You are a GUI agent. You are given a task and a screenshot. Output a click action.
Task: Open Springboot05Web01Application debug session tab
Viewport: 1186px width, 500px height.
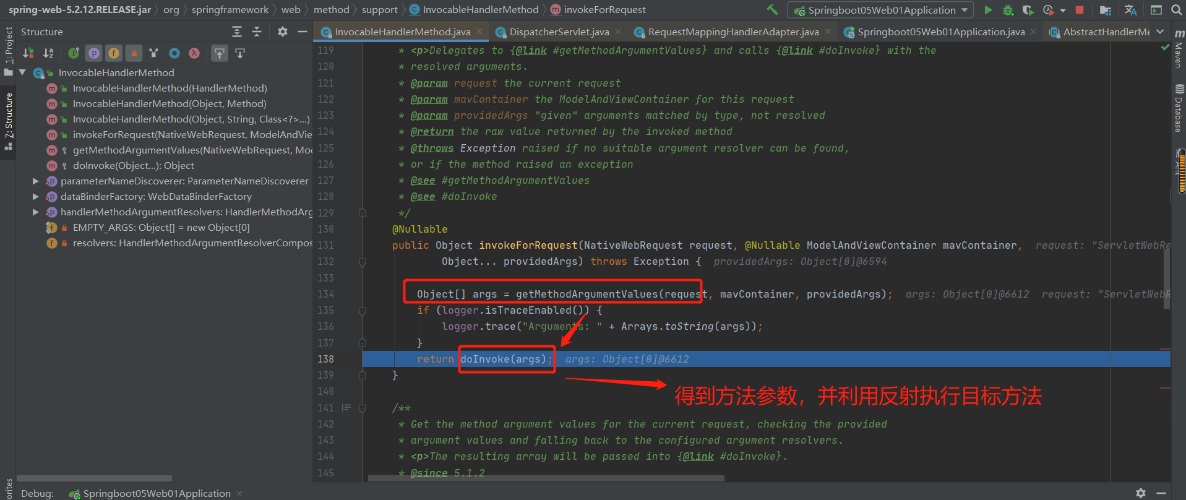click(157, 493)
